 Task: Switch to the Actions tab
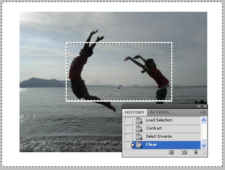coord(159,113)
